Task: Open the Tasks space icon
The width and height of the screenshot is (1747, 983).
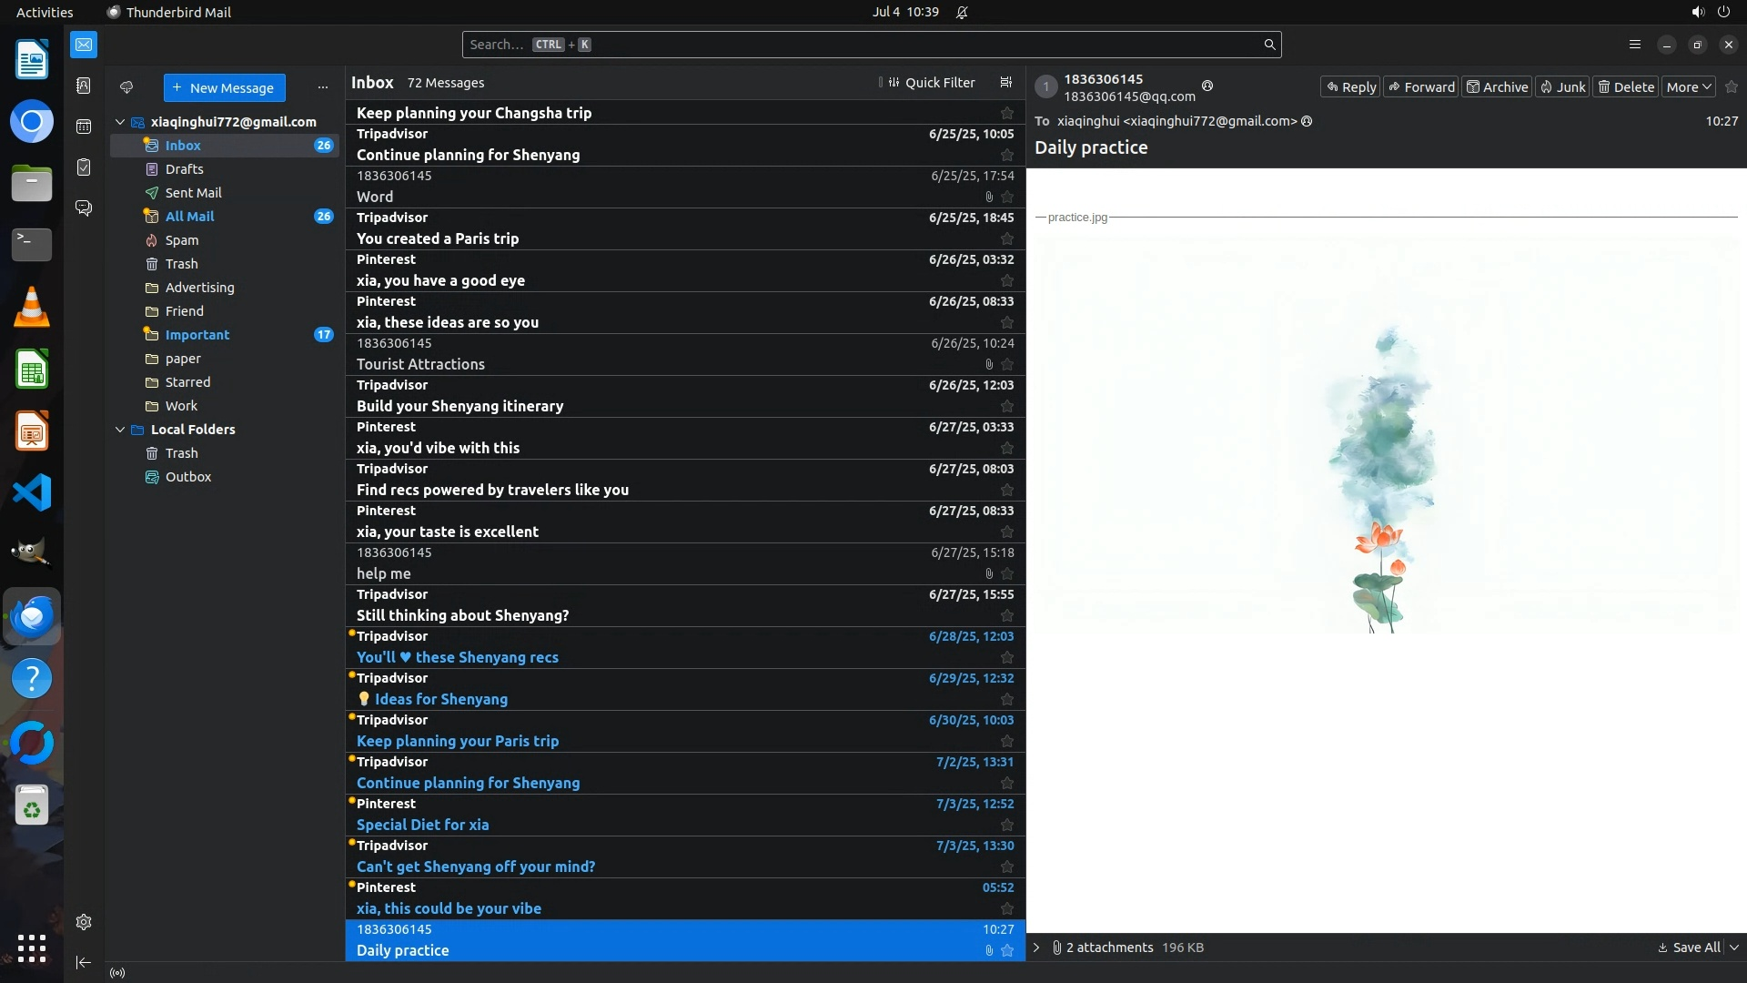Action: click(x=84, y=167)
